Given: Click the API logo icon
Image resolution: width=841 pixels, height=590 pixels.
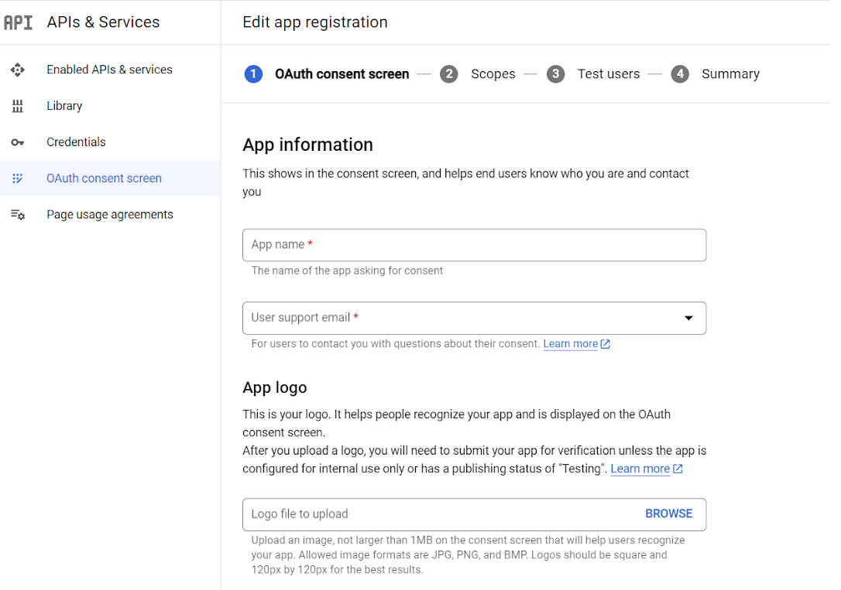Looking at the screenshot, I should click(19, 22).
